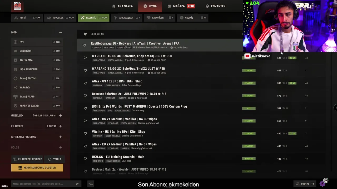
Task: Filter by İNŞA SUNUCUSU mode
Action: point(37,69)
